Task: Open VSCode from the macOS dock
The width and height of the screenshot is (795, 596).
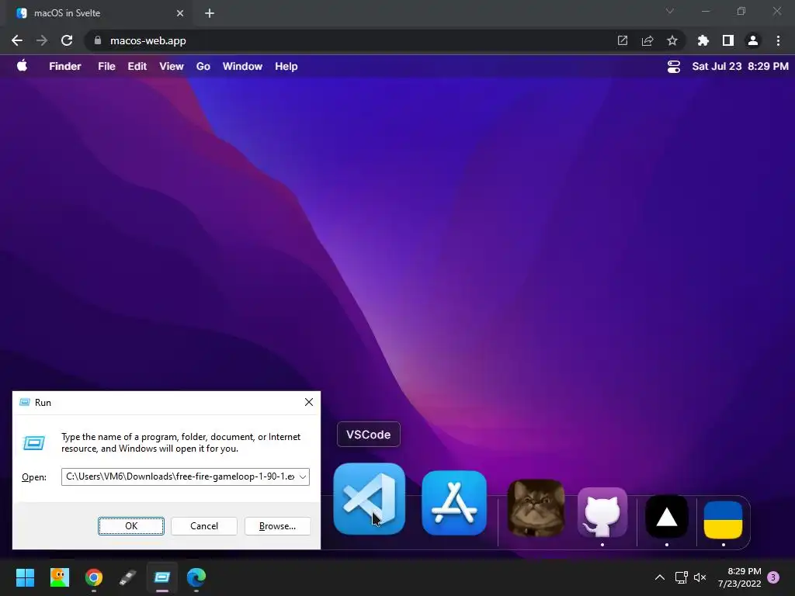Action: click(369, 499)
